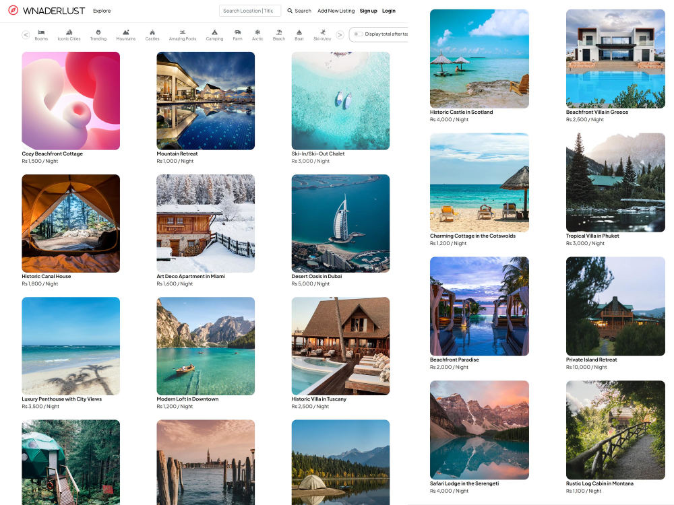This screenshot has width=674, height=505.
Task: Select the Beach category icon
Action: pyautogui.click(x=279, y=32)
